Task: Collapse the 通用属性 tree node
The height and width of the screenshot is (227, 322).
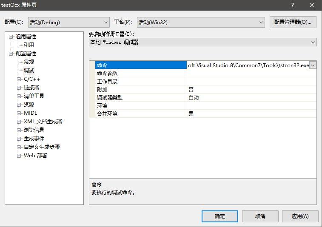Action: point(11,37)
